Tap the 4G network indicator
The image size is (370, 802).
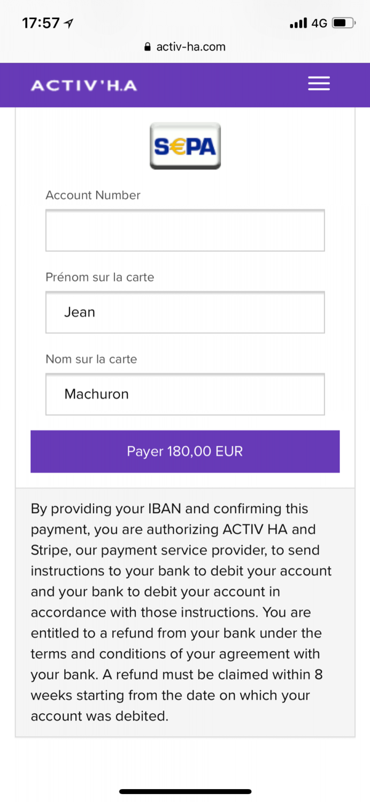(319, 23)
